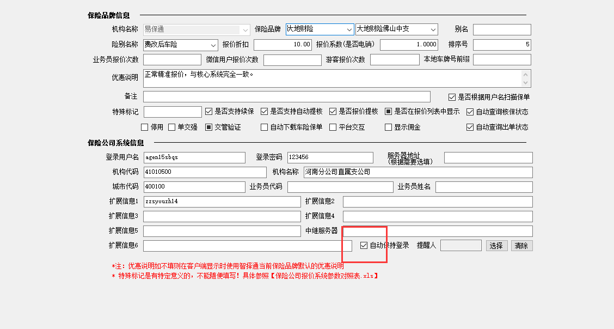Click the 选择 button
614x329 pixels.
pos(497,246)
